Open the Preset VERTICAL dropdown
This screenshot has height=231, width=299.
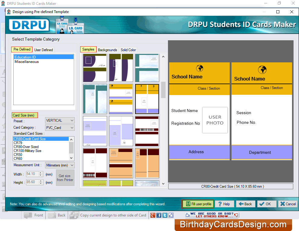[x=60, y=120]
